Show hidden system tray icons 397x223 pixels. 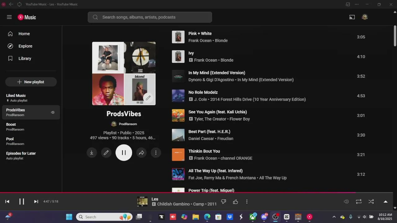(x=334, y=217)
